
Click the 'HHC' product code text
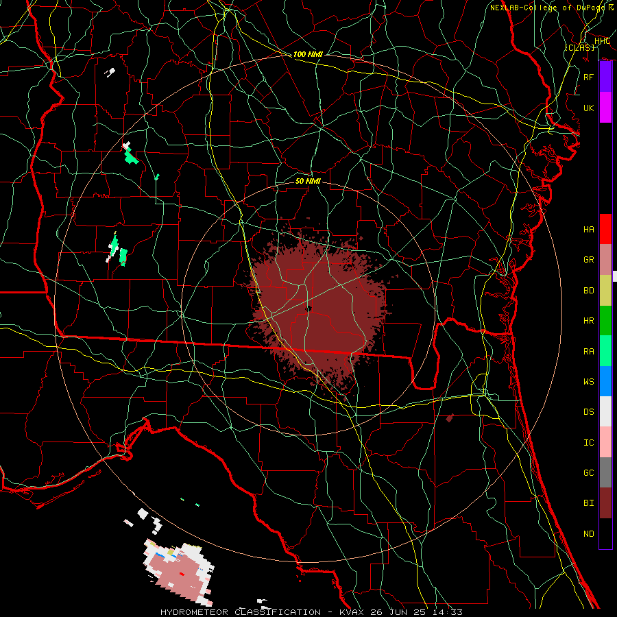tap(602, 41)
